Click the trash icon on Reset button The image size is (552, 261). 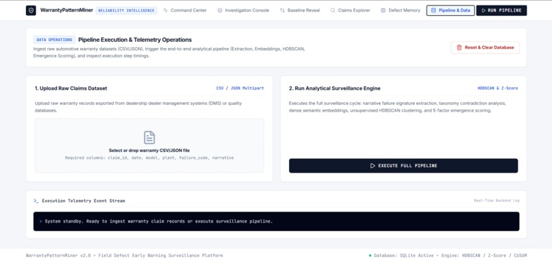459,47
